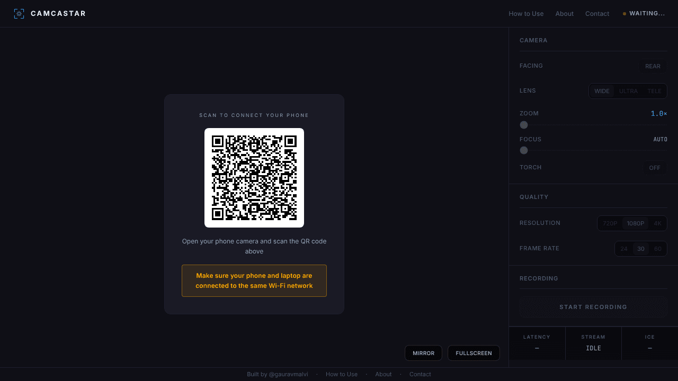Click the same Wi-Fi network warning box

coord(254,280)
